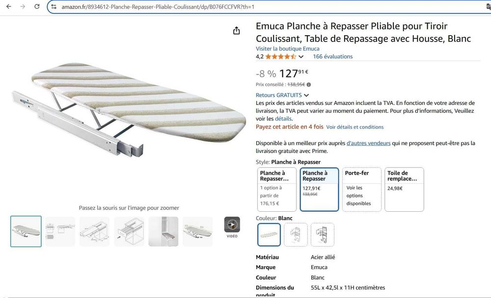Click the browser back arrow

[x=8, y=7]
